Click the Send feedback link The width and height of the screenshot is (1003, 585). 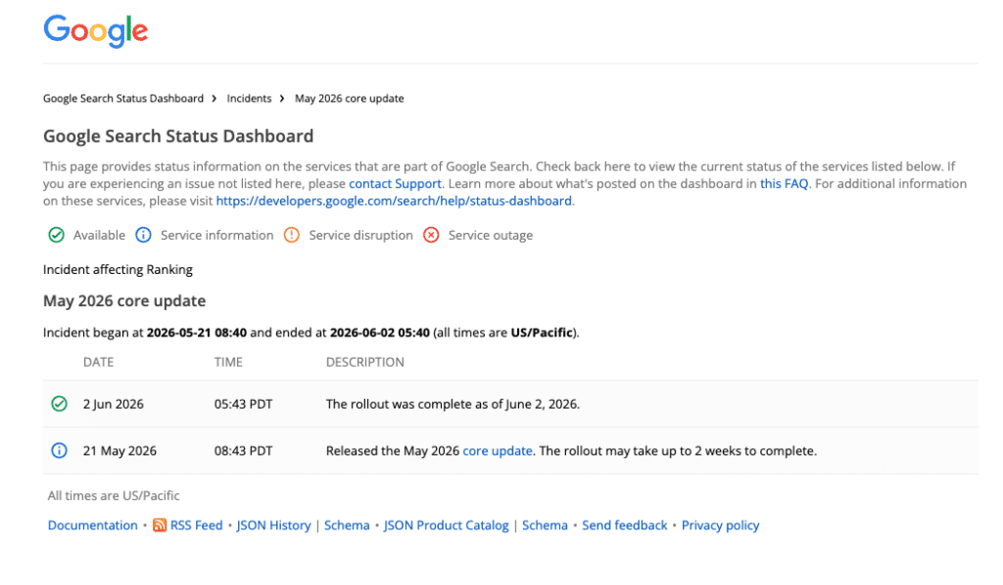[624, 525]
